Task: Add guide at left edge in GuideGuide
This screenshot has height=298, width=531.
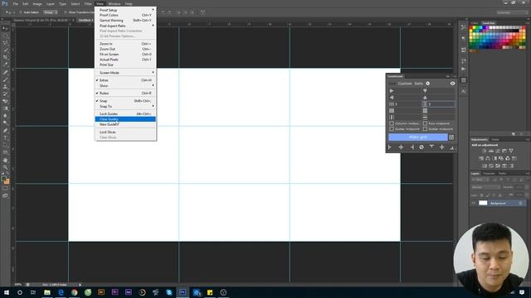Action: coord(389,147)
